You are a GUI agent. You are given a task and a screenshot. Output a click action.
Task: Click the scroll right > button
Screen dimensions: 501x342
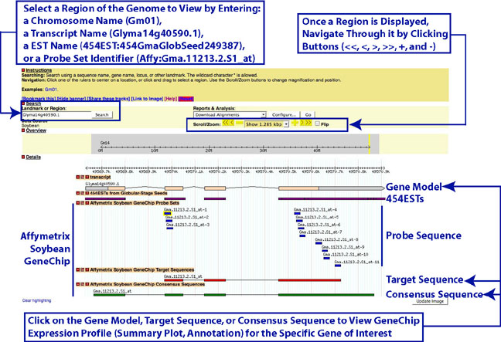tap(302, 123)
